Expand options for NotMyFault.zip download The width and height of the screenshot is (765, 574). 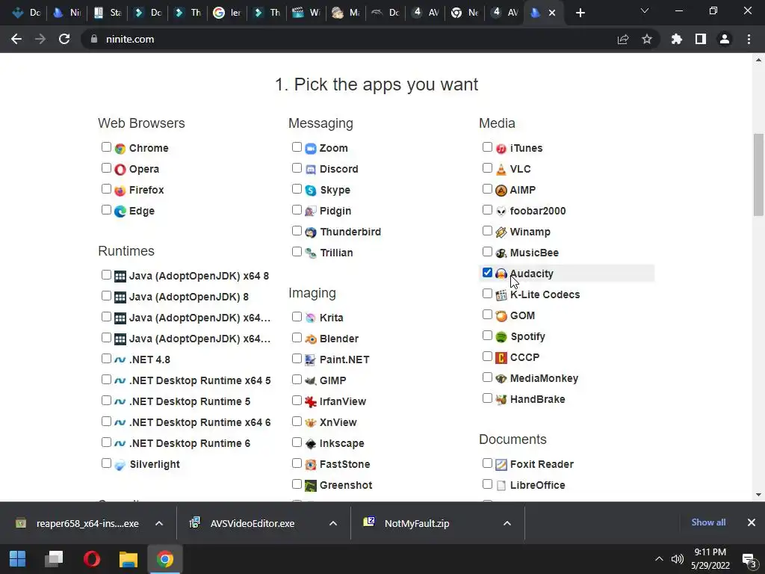(x=507, y=523)
